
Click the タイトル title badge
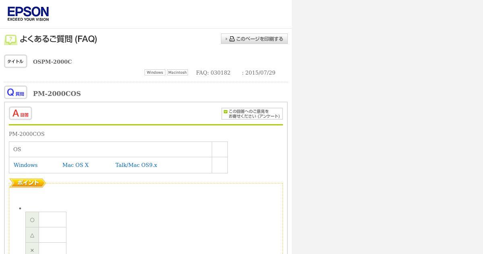[x=16, y=61]
